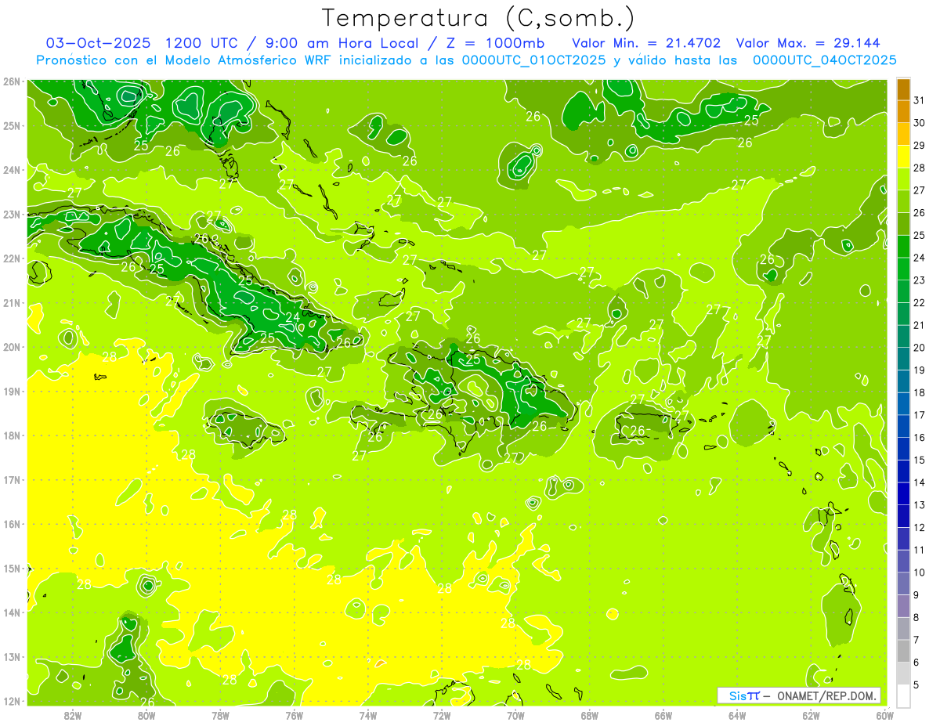Click the purple legend band between 9 and 10
This screenshot has width=940, height=726.
(x=903, y=583)
